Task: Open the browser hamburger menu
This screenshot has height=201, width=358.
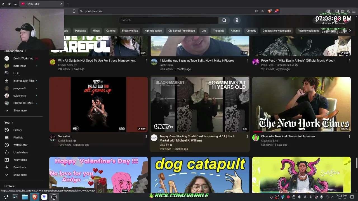Action: (x=354, y=11)
